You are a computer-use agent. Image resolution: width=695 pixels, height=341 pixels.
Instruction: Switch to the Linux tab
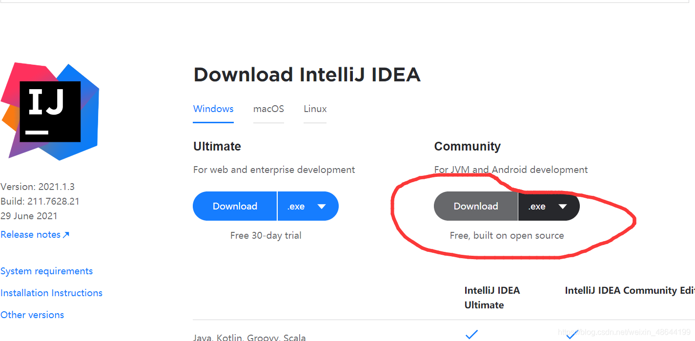tap(315, 109)
